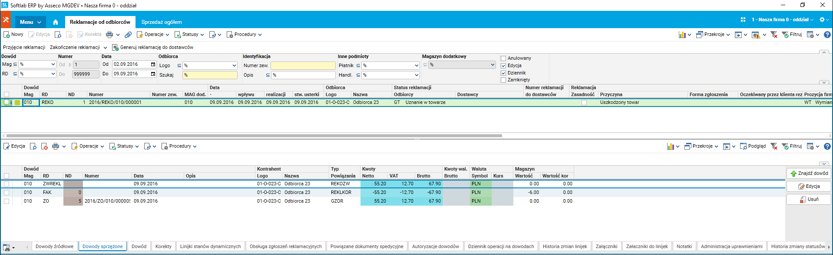The width and height of the screenshot is (833, 255).
Task: Click the Usuń button on the right
Action: coord(809,200)
